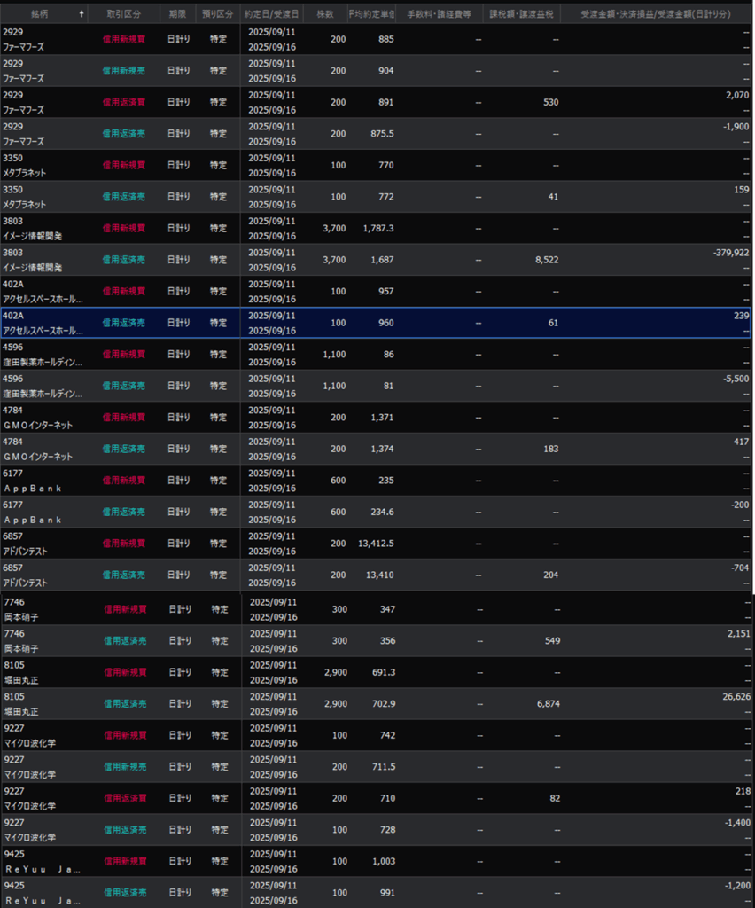Screen dimensions: 755x908
Task: Sort by the 取引区分 column header
Action: tap(123, 14)
